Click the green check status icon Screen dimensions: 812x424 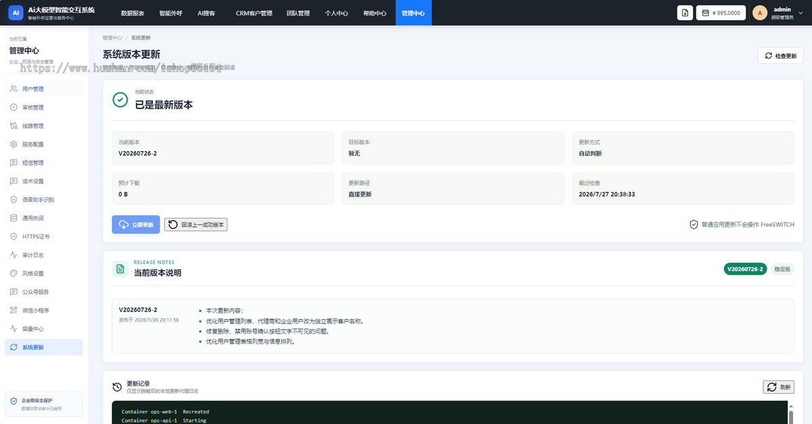click(x=120, y=100)
